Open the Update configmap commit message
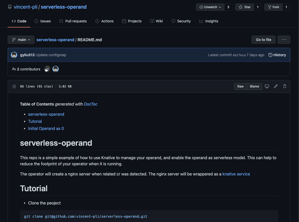The image size is (299, 222). (51, 55)
